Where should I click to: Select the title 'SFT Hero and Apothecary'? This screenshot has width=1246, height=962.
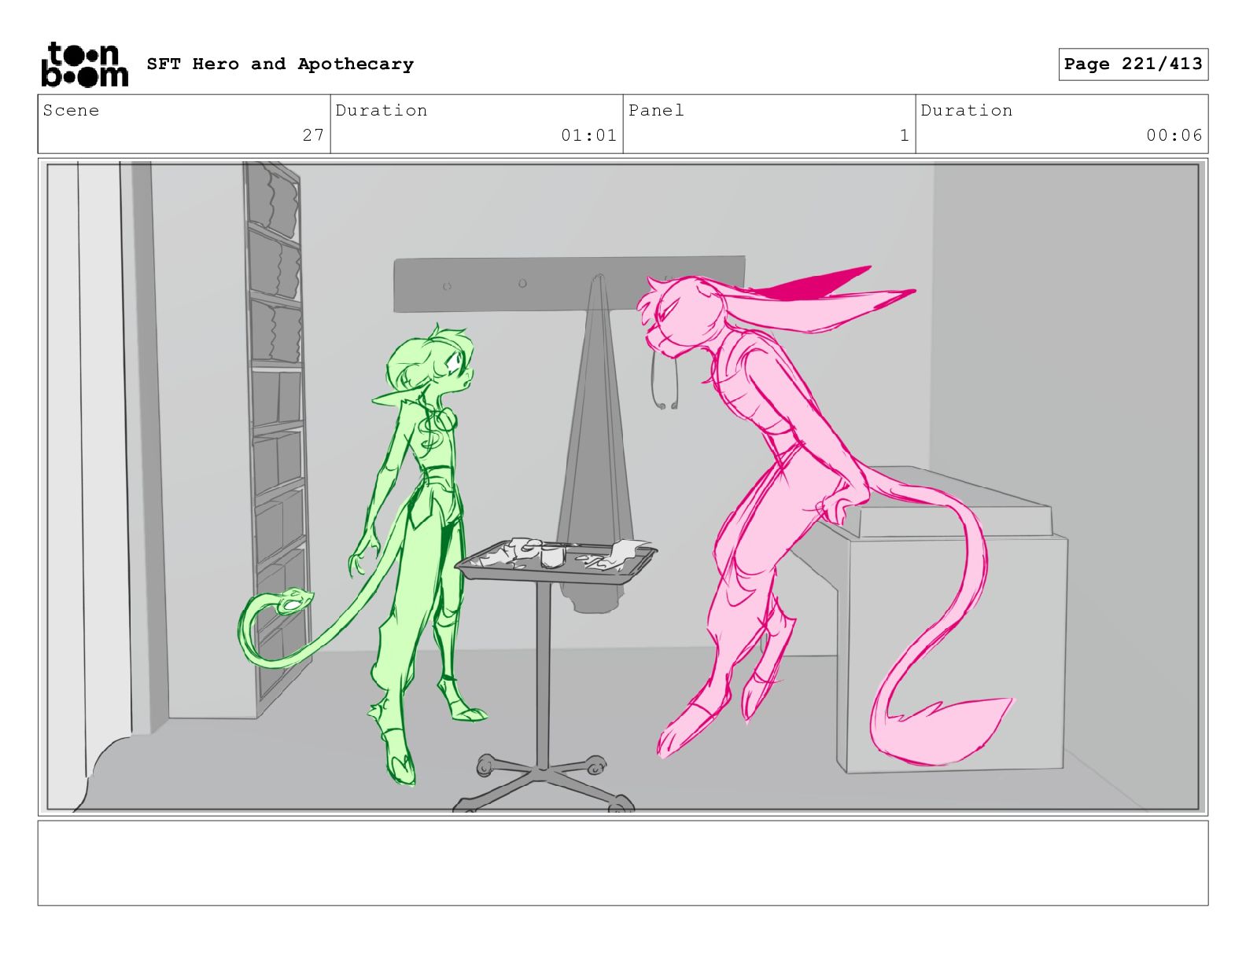pyautogui.click(x=280, y=64)
